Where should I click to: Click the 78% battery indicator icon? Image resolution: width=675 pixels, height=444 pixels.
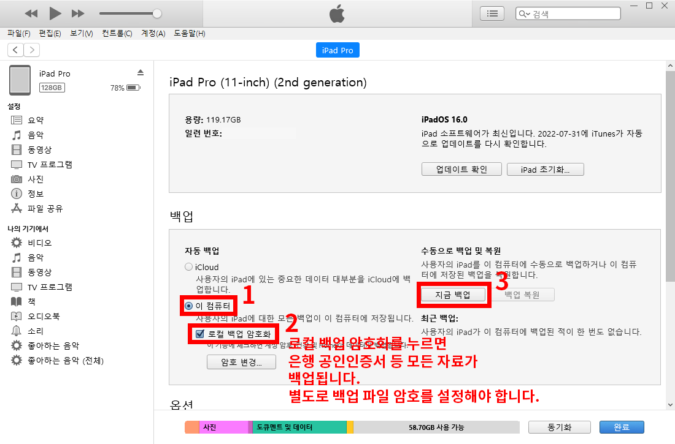[133, 88]
